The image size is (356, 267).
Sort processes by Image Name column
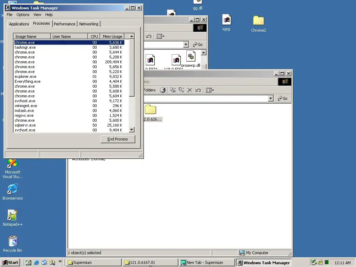point(32,37)
